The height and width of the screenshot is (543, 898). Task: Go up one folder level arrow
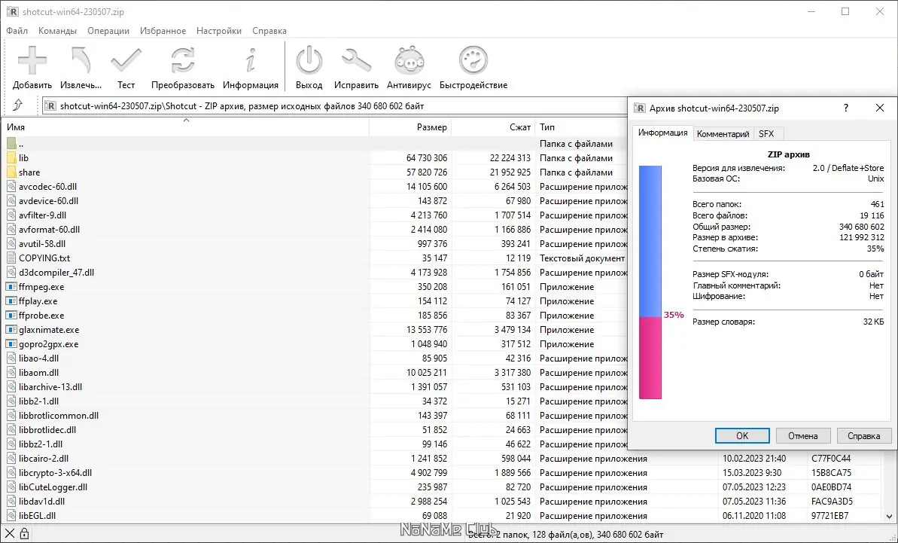point(18,105)
